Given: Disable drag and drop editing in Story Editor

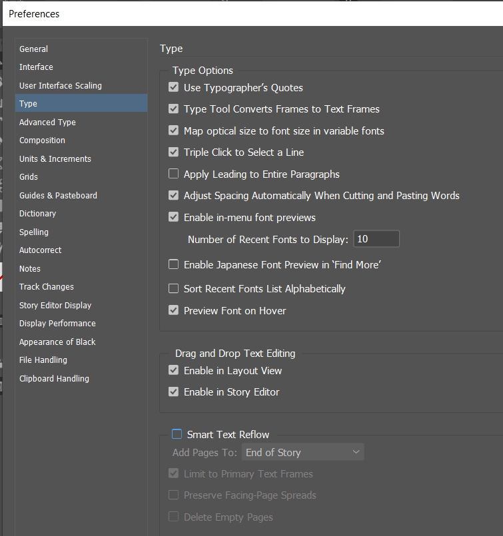Looking at the screenshot, I should click(x=173, y=392).
